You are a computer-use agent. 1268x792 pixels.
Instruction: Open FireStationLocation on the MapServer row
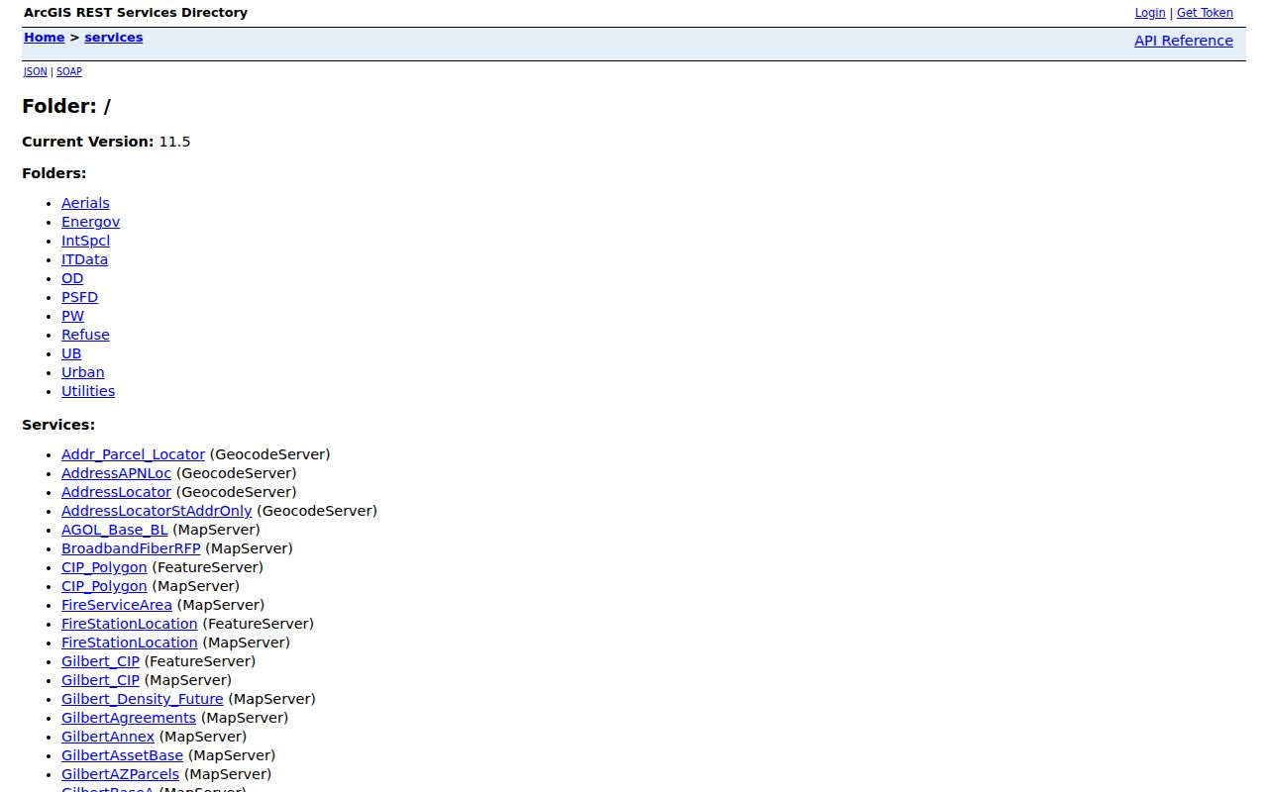coord(130,643)
